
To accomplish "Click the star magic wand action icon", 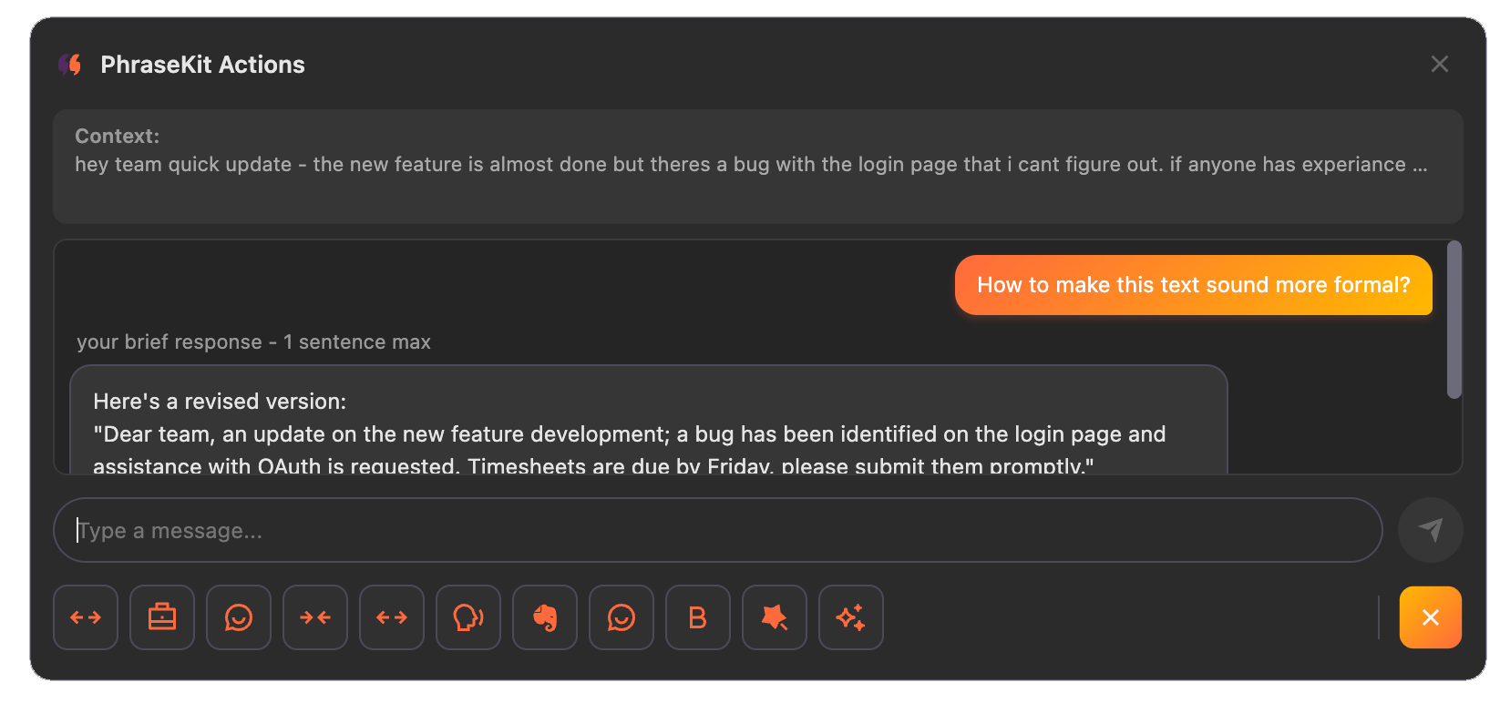I will pyautogui.click(x=775, y=617).
